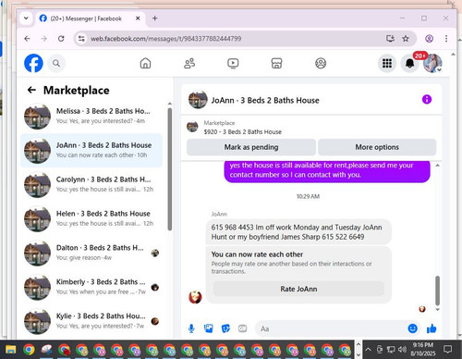Open the emoji picker smiley
The height and width of the screenshot is (359, 462).
point(412,328)
